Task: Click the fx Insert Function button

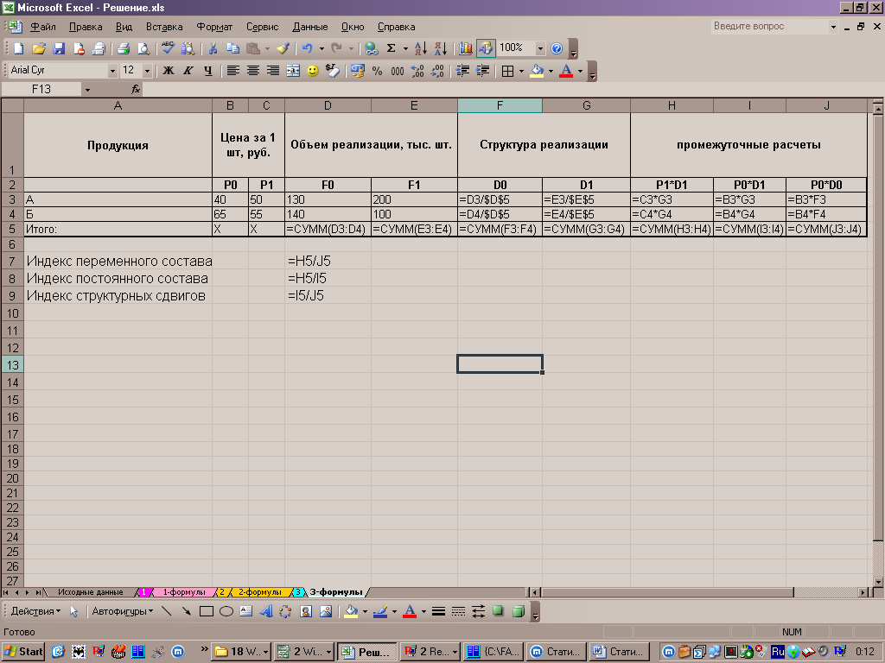Action: pyautogui.click(x=136, y=89)
